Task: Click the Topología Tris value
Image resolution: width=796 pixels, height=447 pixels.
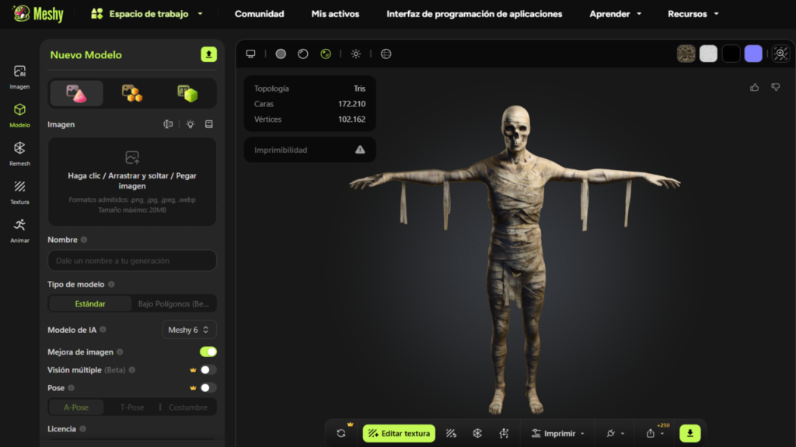Action: 359,88
